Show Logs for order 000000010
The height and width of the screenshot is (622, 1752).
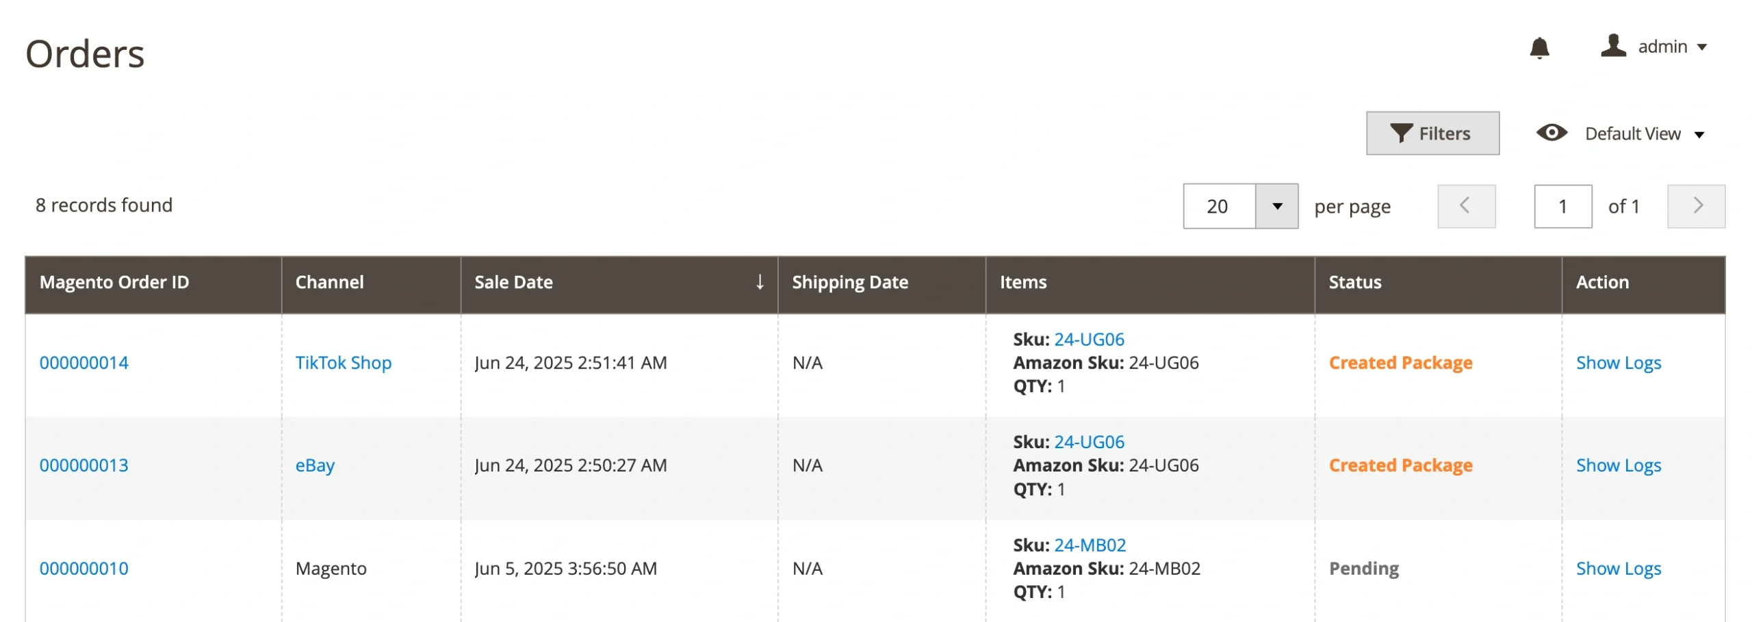click(1618, 569)
